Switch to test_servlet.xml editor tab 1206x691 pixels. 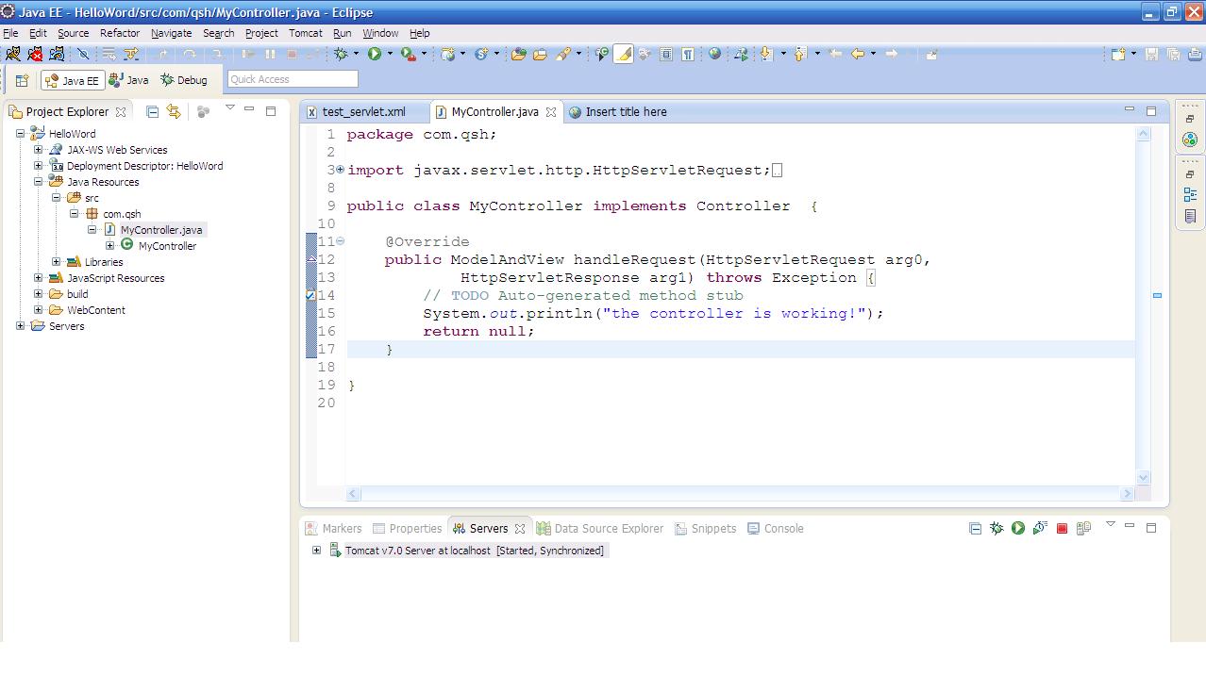(363, 111)
